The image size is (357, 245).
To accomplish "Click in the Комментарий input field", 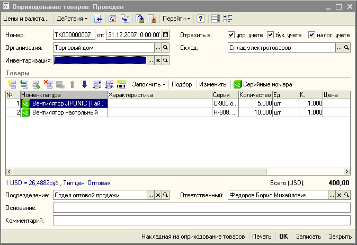I will pos(201,220).
